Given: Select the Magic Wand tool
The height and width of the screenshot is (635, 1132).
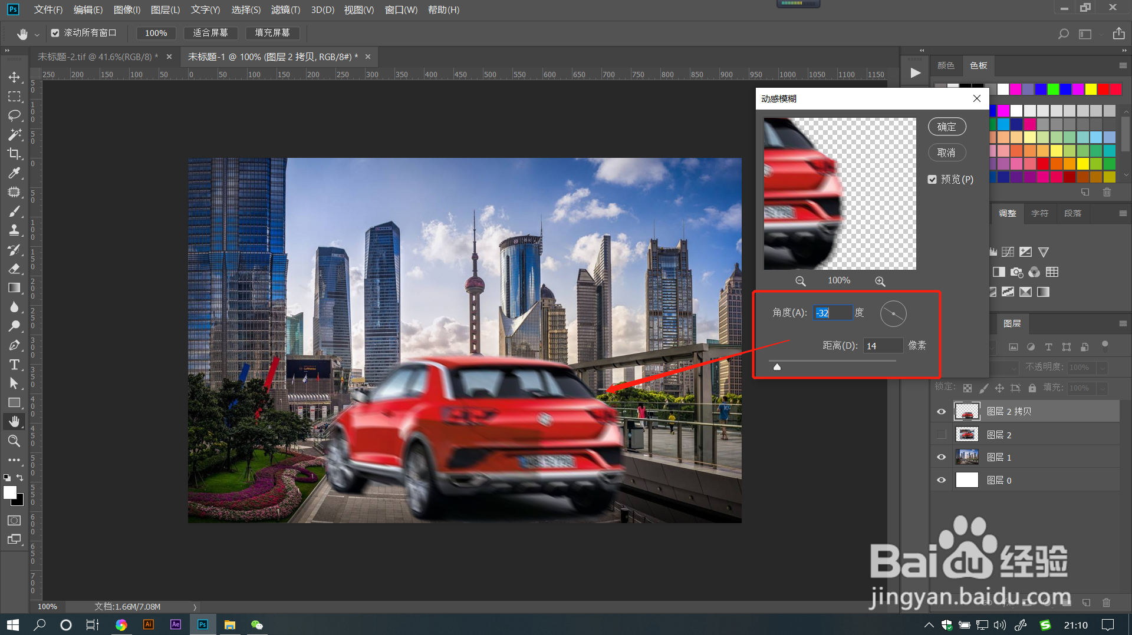Looking at the screenshot, I should (14, 135).
